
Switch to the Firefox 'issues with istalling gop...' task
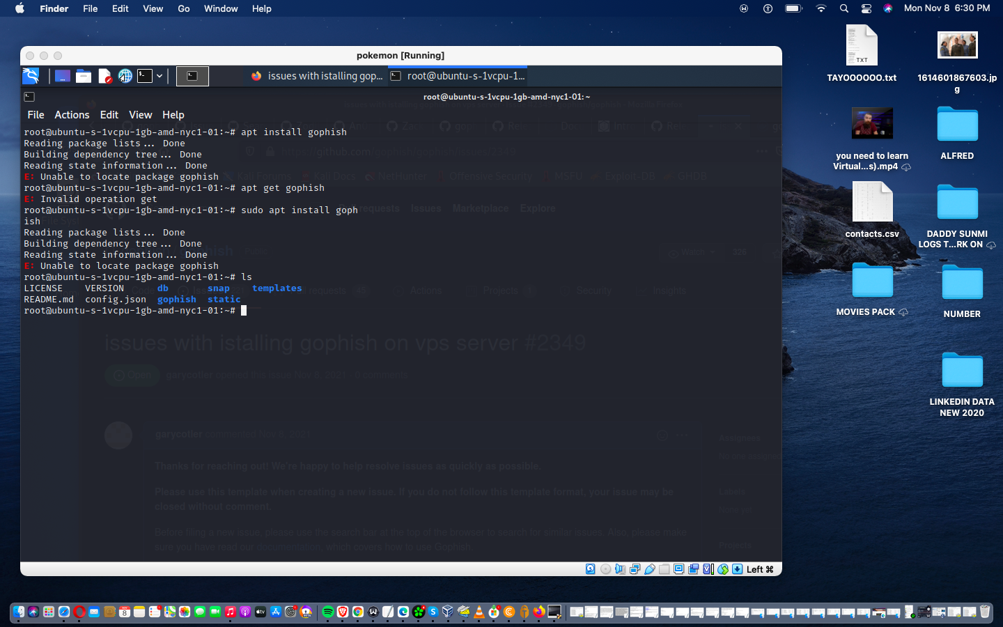317,76
